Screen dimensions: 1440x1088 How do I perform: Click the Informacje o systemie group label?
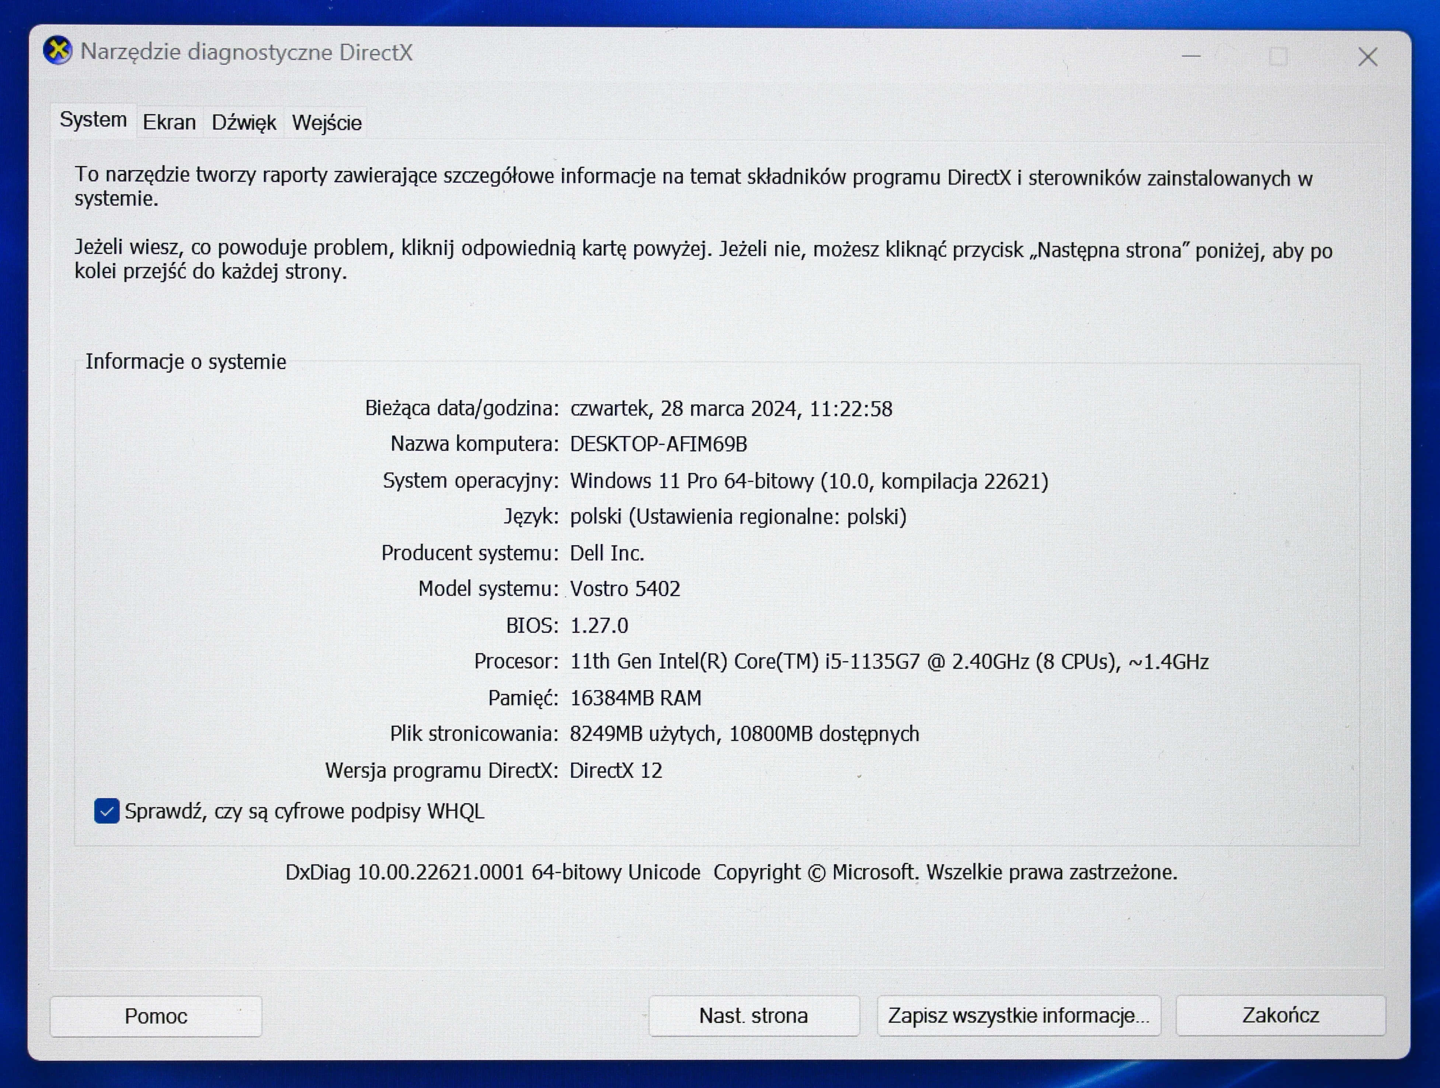coord(185,362)
